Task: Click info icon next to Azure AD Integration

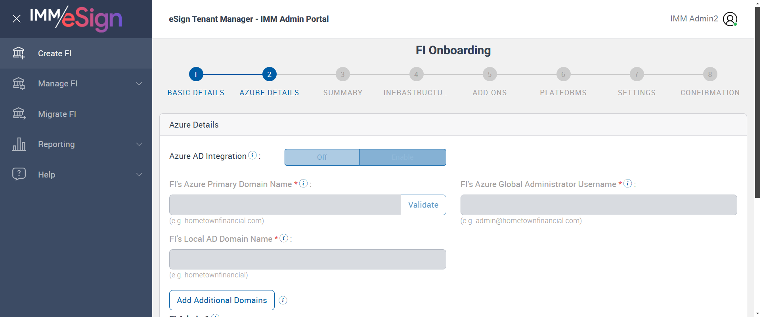Action: point(252,155)
